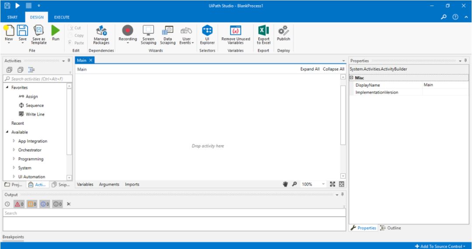Click the designer zoom magnifier icon
The height and width of the screenshot is (249, 472).
point(295,184)
